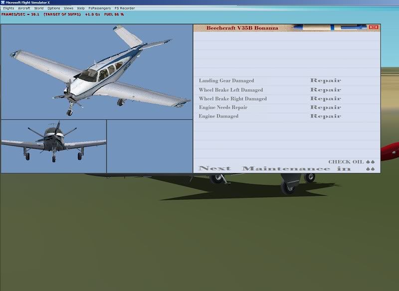The image size is (399, 291).
Task: Click the pen image in the header
Action: (330, 27)
